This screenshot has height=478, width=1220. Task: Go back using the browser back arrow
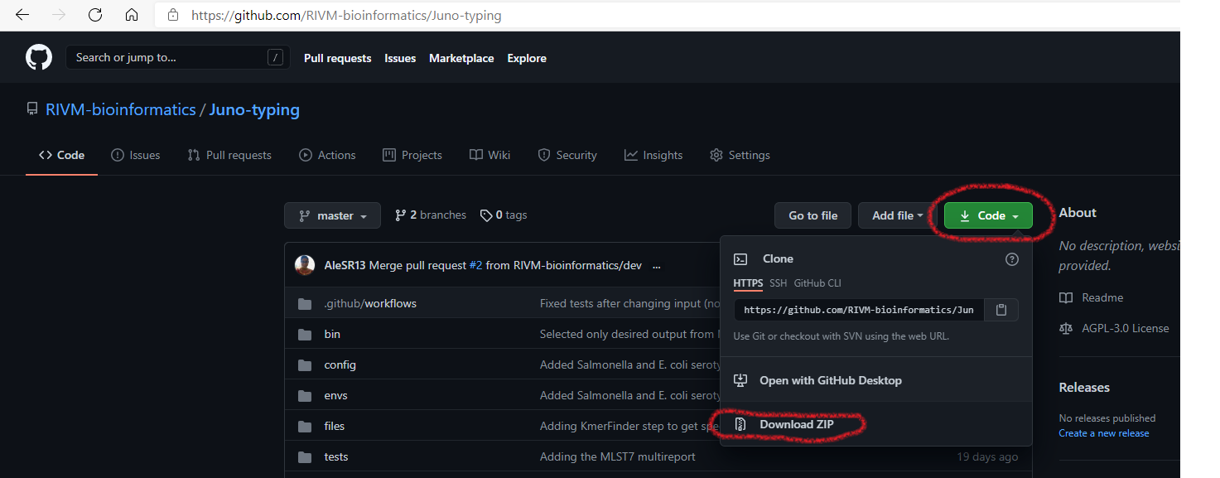click(x=22, y=15)
